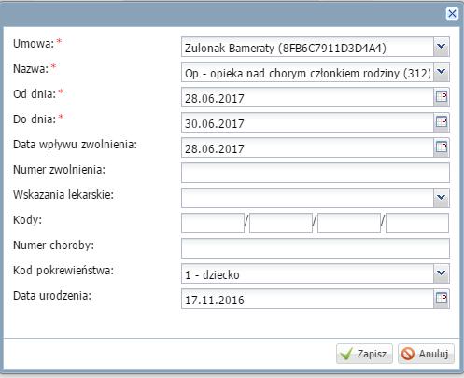Click the Data urodzenia date field
The image size is (464, 378).
click(x=307, y=299)
